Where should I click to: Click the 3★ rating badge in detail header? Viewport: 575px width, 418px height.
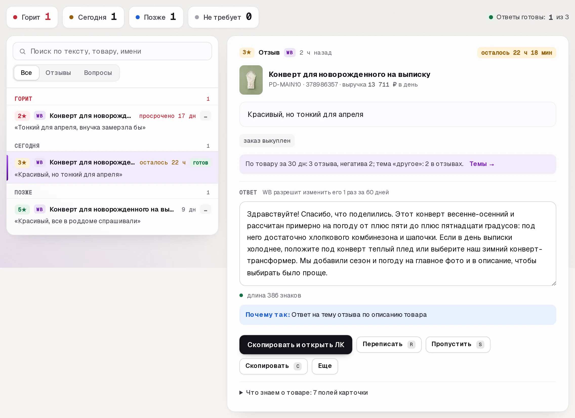[x=247, y=52]
